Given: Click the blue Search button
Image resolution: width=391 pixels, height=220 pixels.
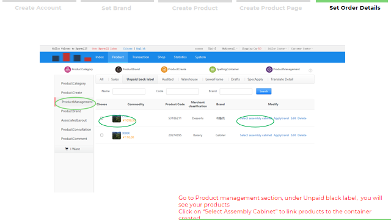Looking at the screenshot, I should click(263, 91).
